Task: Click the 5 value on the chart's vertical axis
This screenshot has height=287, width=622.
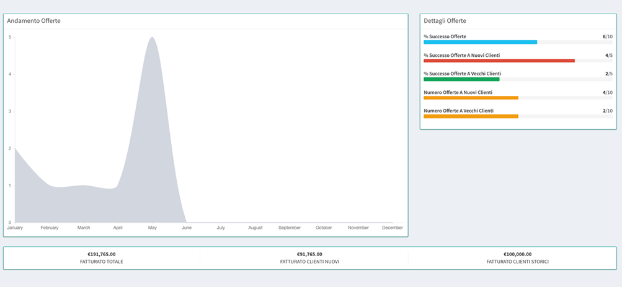Action: [10, 37]
